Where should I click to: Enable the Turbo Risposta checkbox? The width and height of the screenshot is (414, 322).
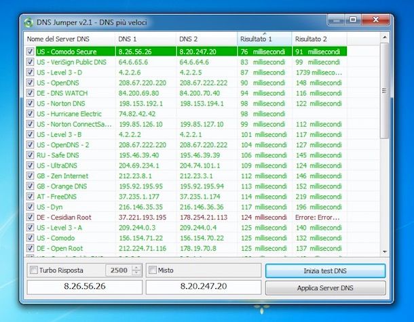pos(34,270)
